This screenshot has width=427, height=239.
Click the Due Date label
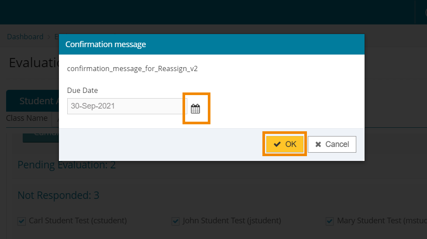[83, 90]
